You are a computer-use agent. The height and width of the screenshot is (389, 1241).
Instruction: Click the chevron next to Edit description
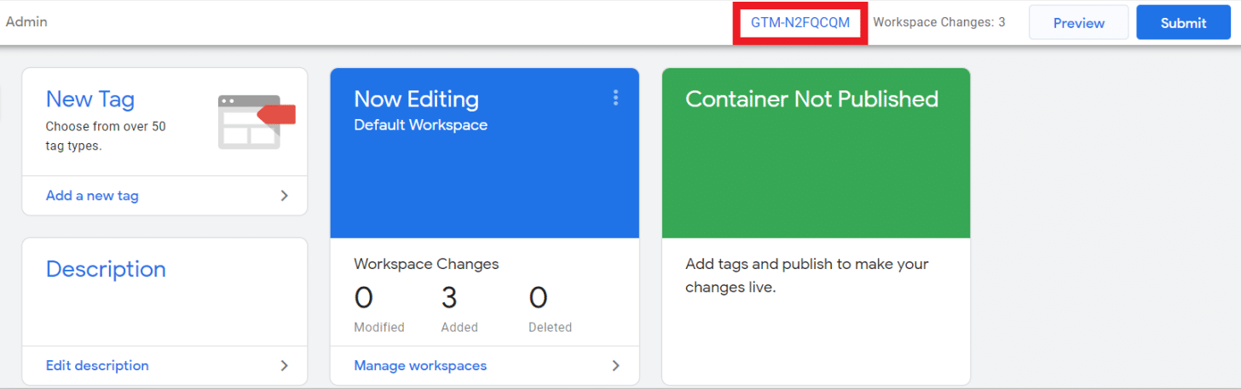pos(285,366)
